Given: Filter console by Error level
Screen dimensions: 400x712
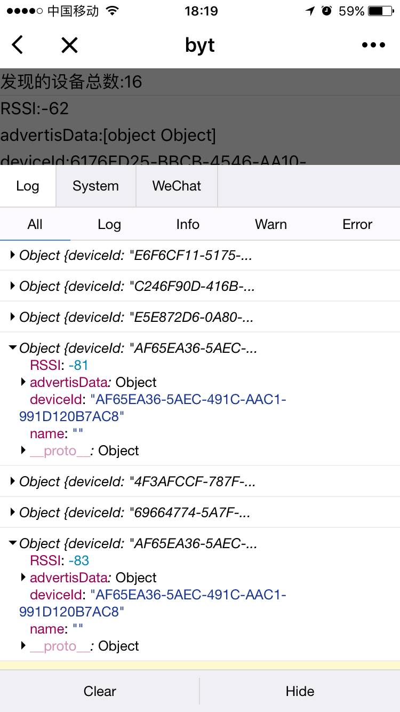Looking at the screenshot, I should point(357,225).
